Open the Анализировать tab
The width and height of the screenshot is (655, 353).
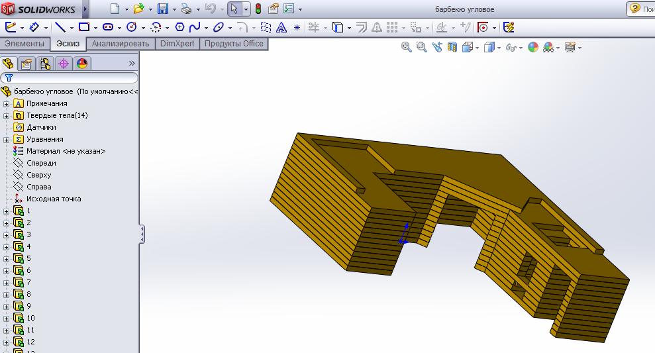click(x=121, y=44)
